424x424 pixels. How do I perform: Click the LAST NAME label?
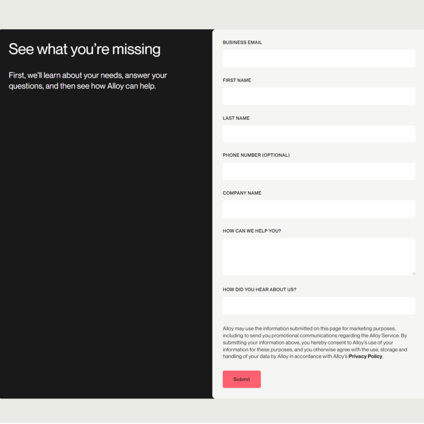point(236,118)
